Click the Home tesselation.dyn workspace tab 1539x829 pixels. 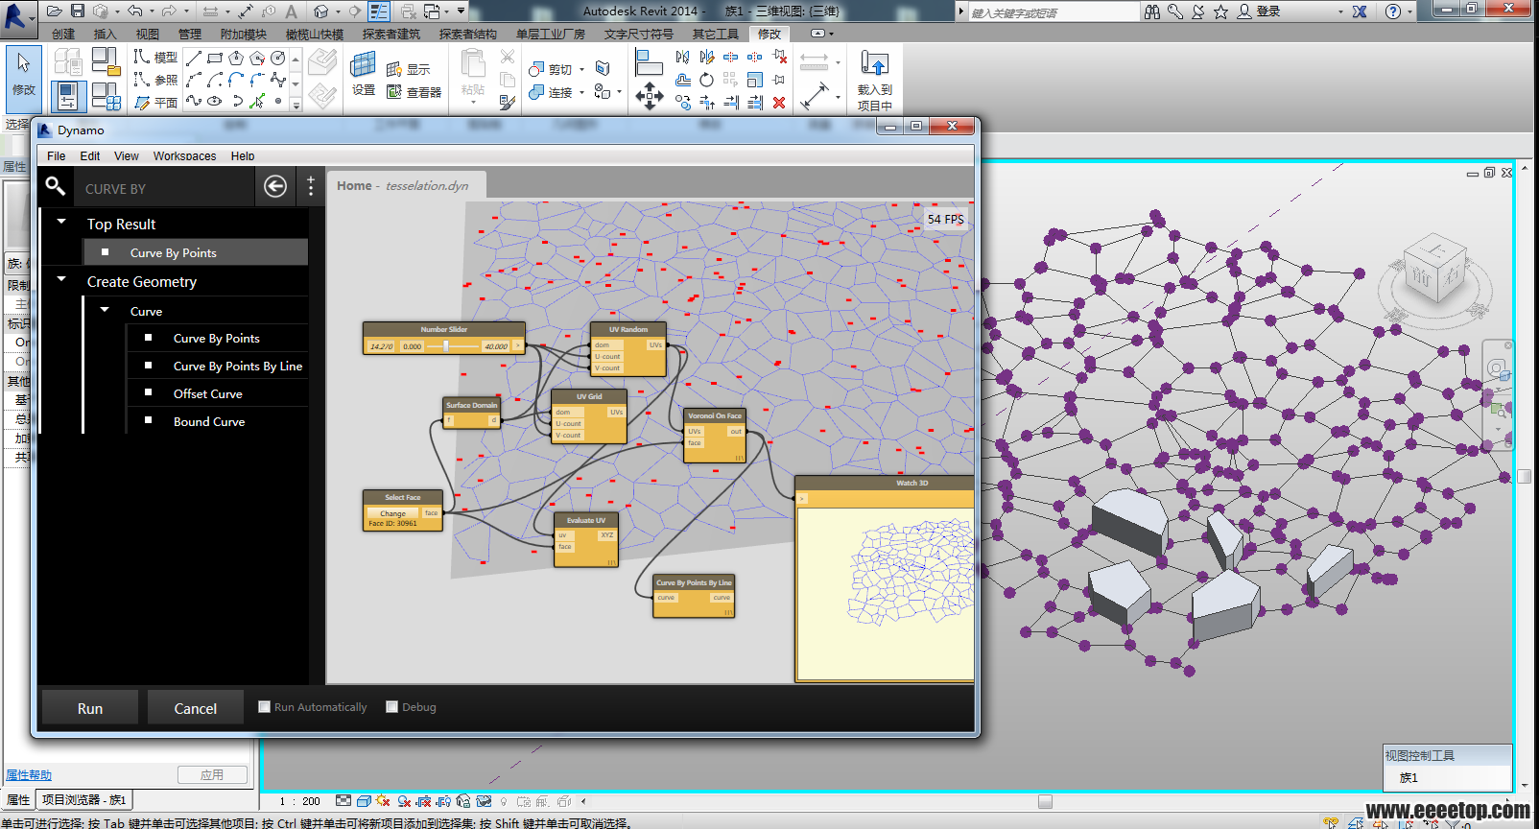click(406, 185)
